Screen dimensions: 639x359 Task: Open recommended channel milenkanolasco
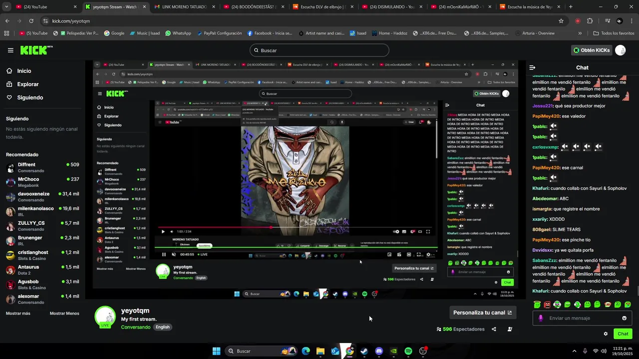(42, 211)
